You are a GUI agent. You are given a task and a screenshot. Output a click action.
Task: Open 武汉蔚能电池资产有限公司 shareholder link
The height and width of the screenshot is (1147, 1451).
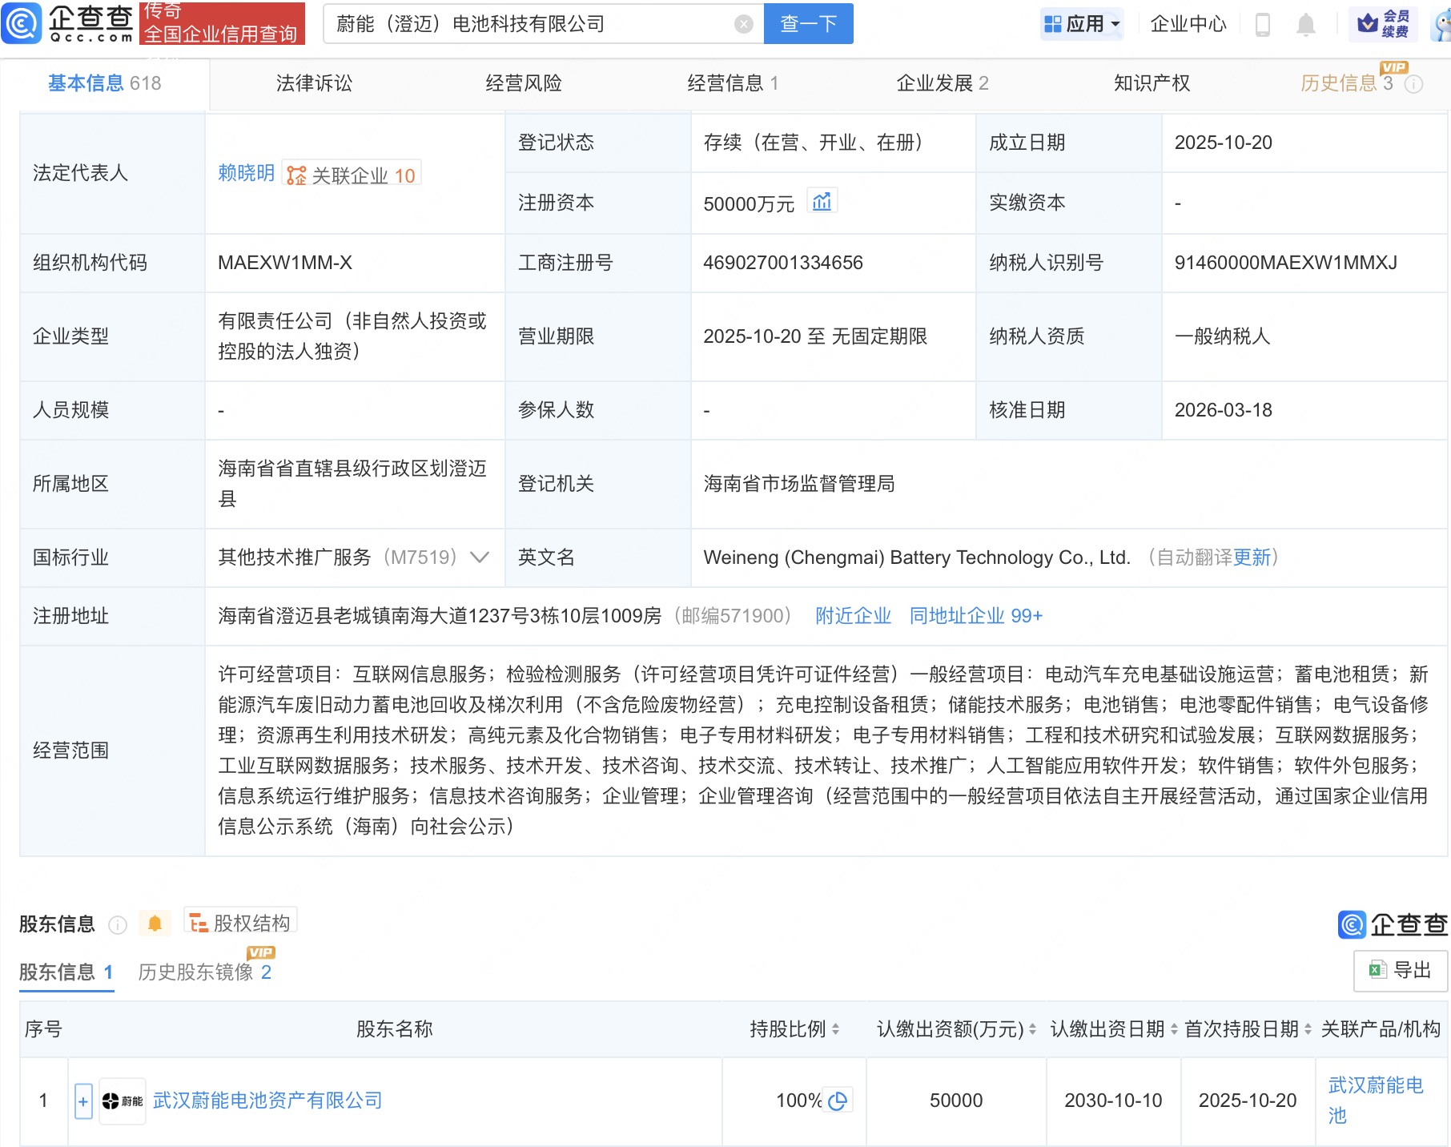coord(267,1101)
